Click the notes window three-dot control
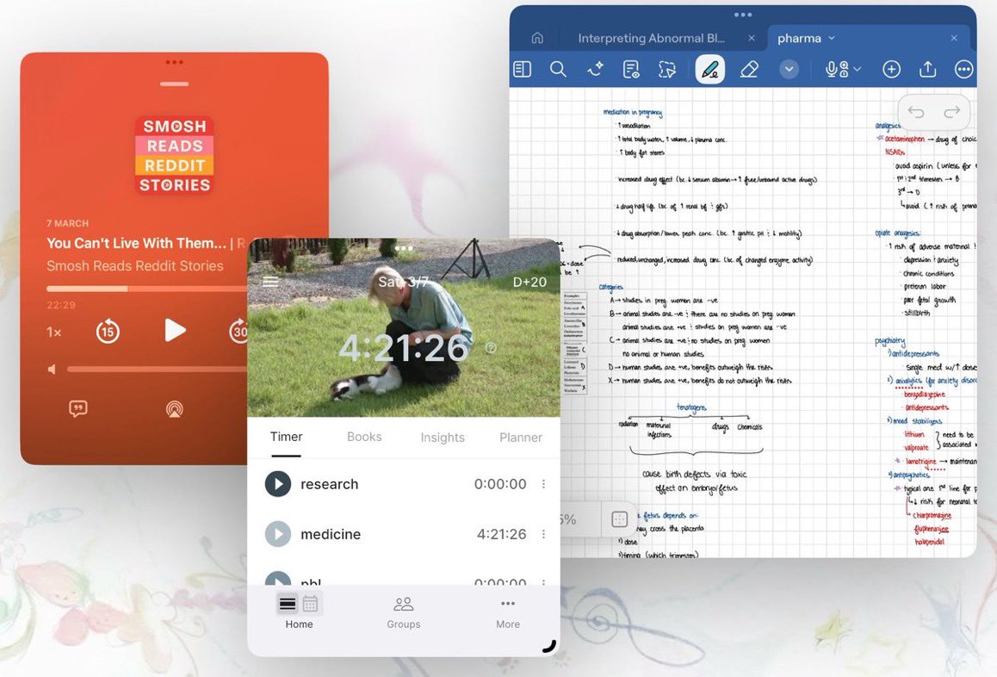Image resolution: width=997 pixels, height=677 pixels. pyautogui.click(x=743, y=14)
